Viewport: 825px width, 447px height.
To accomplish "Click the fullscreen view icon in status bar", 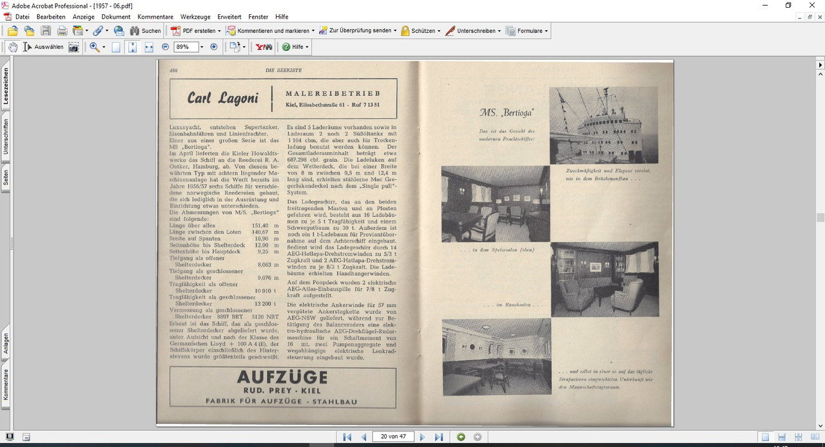I will pyautogui.click(x=10, y=437).
